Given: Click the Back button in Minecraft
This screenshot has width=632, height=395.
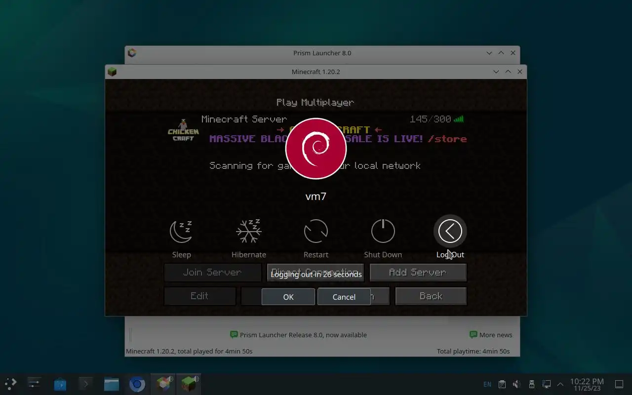Looking at the screenshot, I should (x=431, y=296).
